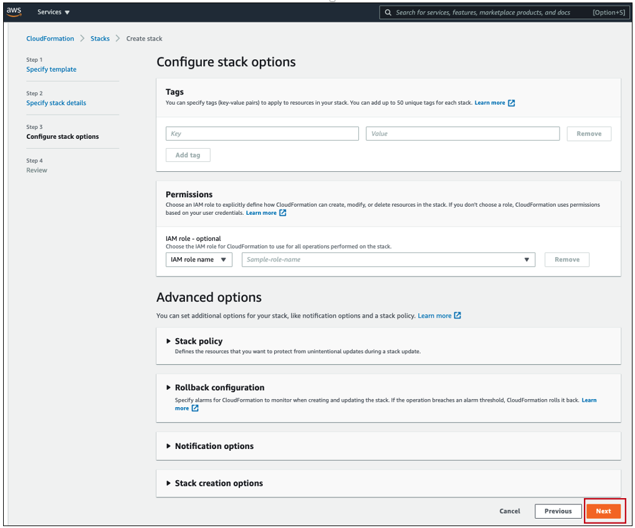This screenshot has width=635, height=528.
Task: Open the IAM role name type dropdown
Action: [x=199, y=260]
